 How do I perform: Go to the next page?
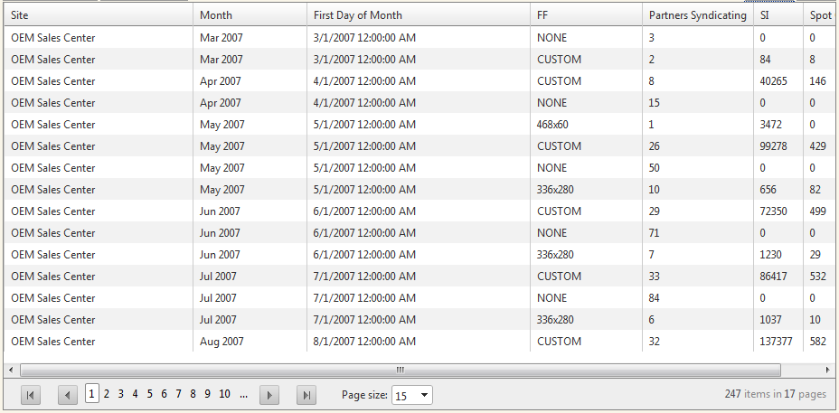point(269,395)
